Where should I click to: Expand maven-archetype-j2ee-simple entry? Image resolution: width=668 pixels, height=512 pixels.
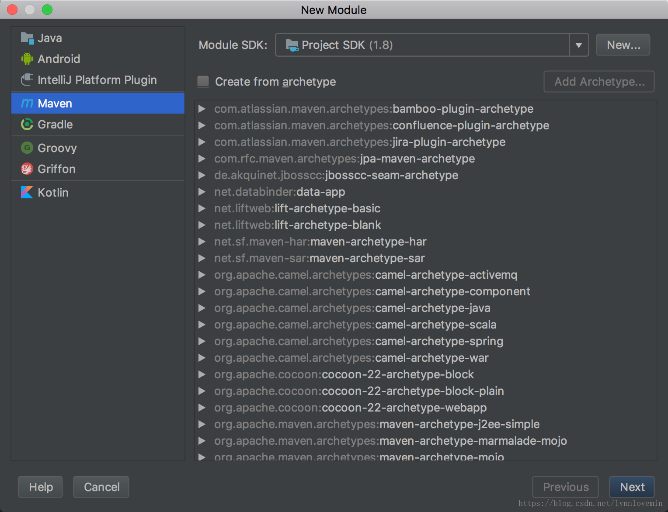click(x=202, y=424)
